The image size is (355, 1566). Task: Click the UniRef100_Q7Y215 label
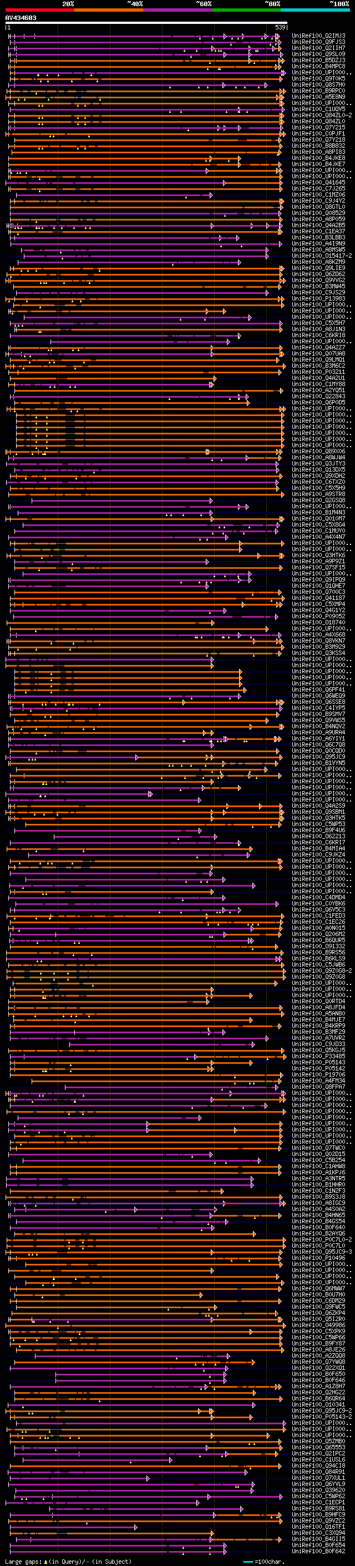pyautogui.click(x=318, y=128)
